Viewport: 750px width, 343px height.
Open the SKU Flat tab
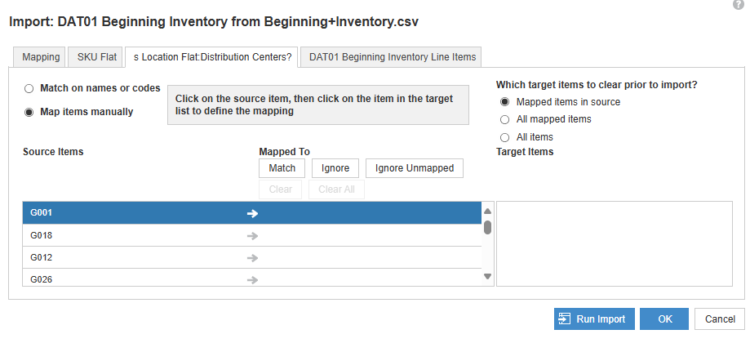coord(97,57)
